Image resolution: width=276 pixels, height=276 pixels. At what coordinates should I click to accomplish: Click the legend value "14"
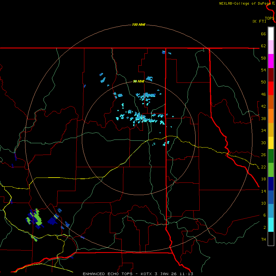(263, 191)
